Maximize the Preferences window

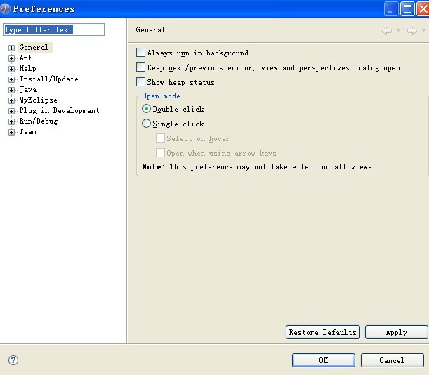pyautogui.click(x=407, y=9)
